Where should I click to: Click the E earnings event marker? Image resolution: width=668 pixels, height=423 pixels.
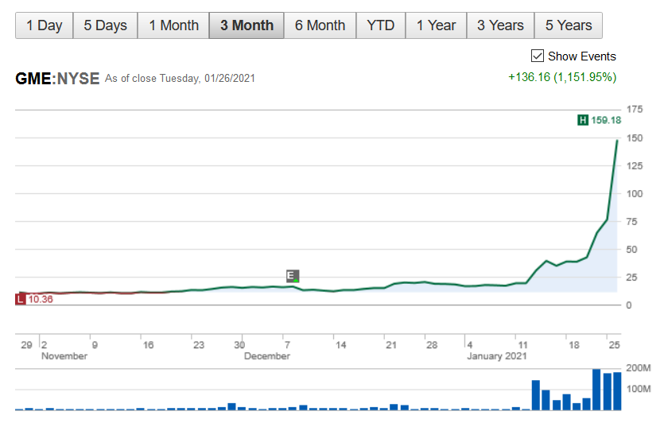pyautogui.click(x=293, y=276)
